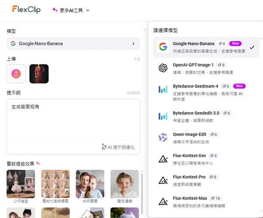Click the New badge on Bytedance-Seedream-4

(239, 86)
